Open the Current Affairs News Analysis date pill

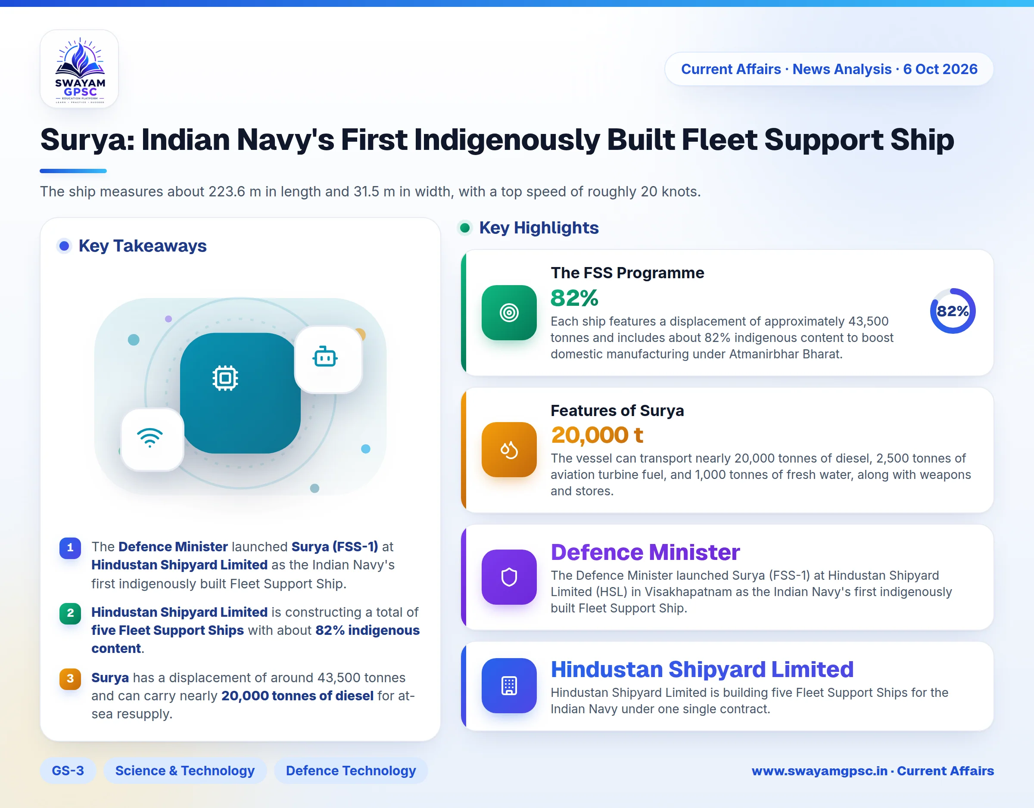pyautogui.click(x=829, y=69)
